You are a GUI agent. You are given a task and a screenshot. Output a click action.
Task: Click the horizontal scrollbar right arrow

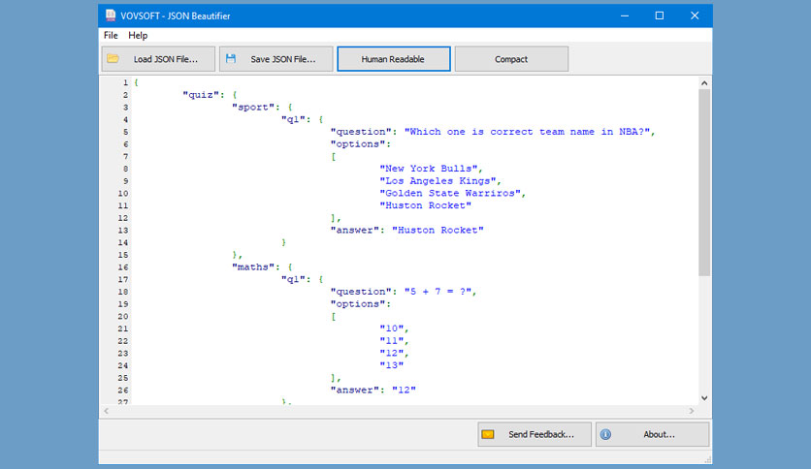692,411
